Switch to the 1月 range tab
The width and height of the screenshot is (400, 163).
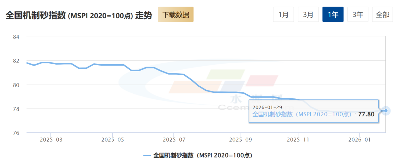[283, 15]
